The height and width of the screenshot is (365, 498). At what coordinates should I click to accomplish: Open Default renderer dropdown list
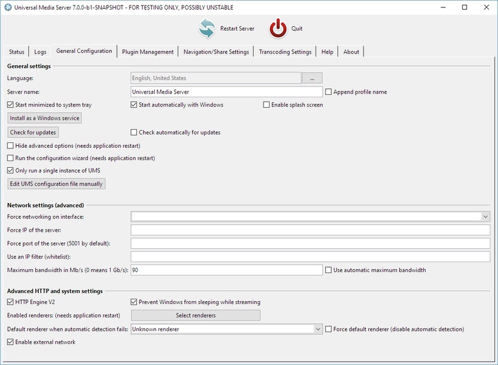[x=318, y=329]
